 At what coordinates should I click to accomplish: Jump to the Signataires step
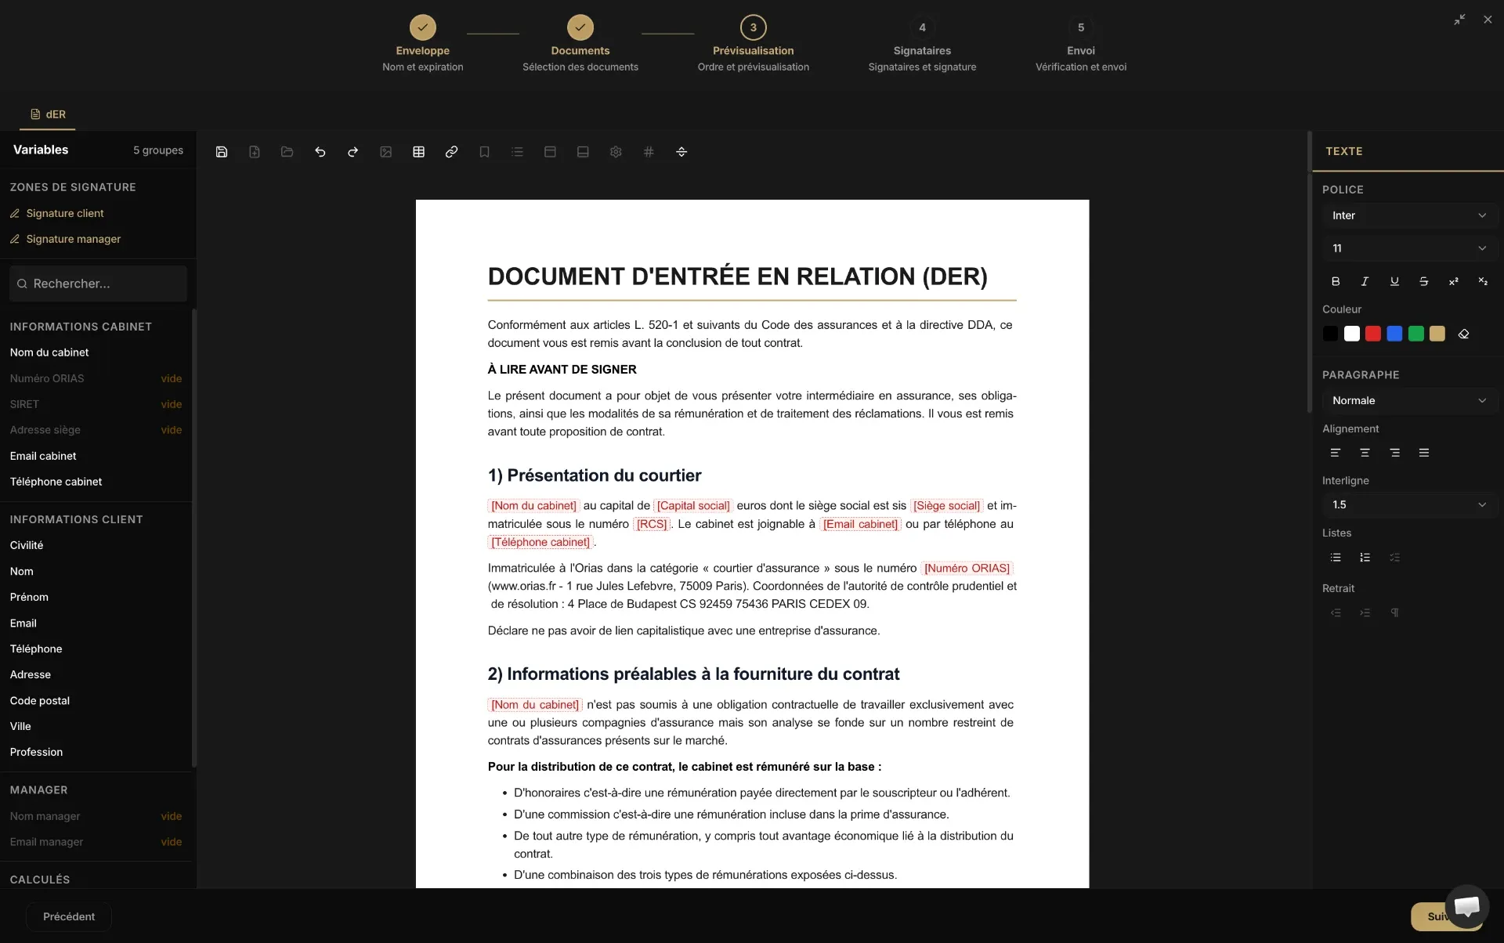pyautogui.click(x=922, y=44)
